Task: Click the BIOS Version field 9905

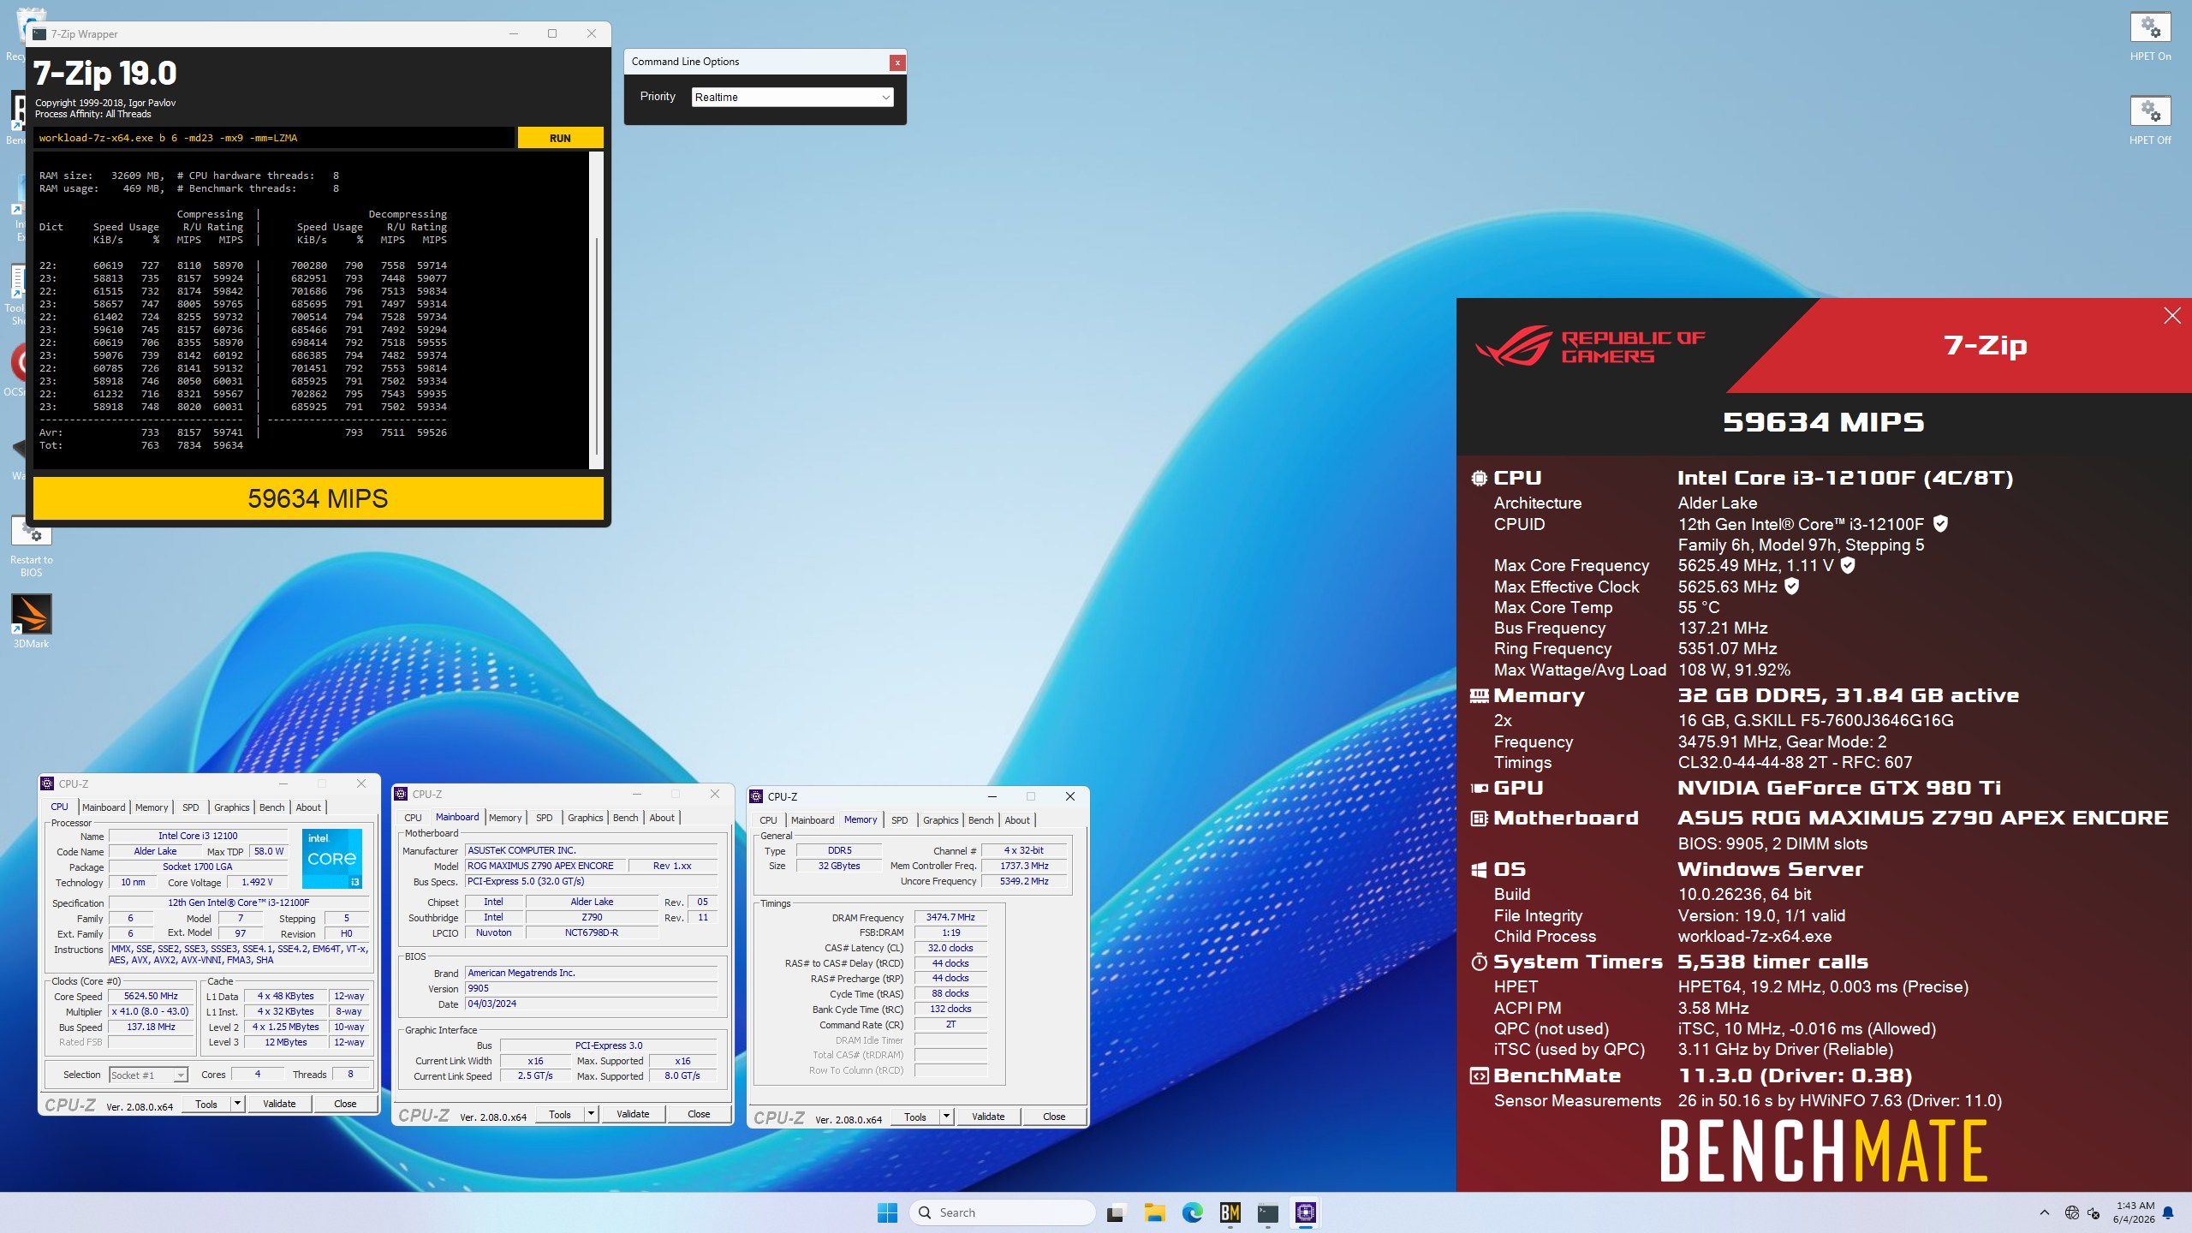Action: click(591, 988)
